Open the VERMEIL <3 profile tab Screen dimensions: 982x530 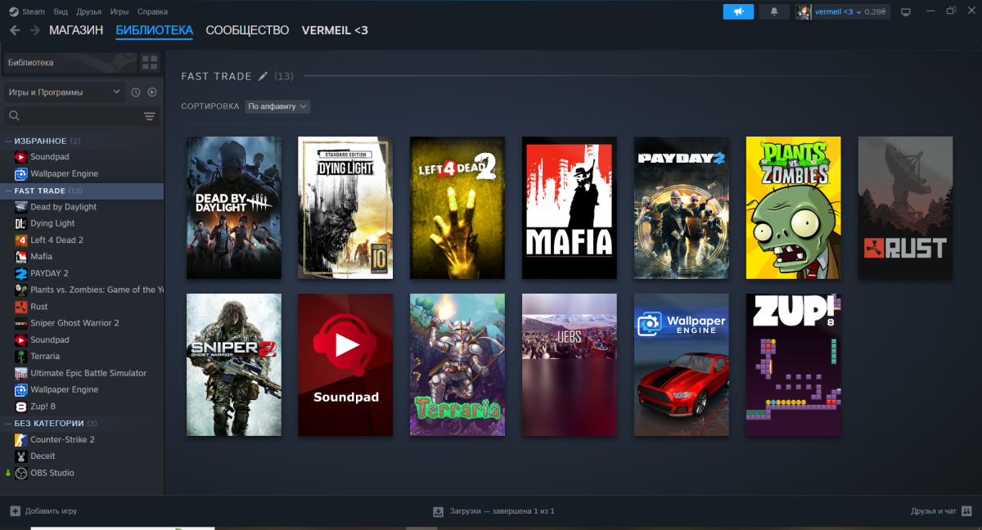335,30
